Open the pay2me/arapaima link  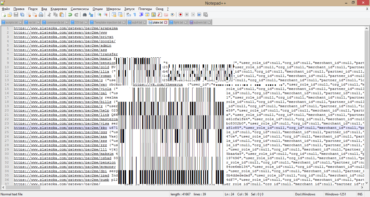click(66, 28)
